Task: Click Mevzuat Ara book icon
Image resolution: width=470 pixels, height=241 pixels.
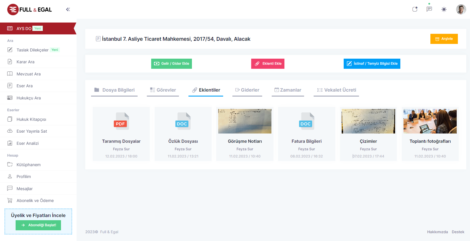Action: point(10,74)
